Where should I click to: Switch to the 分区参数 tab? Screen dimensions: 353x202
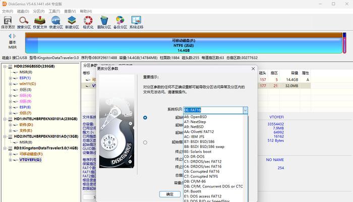tap(90, 65)
